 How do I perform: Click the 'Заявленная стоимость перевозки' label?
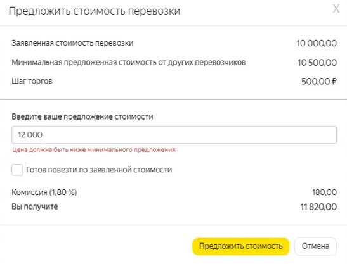[x=72, y=43]
